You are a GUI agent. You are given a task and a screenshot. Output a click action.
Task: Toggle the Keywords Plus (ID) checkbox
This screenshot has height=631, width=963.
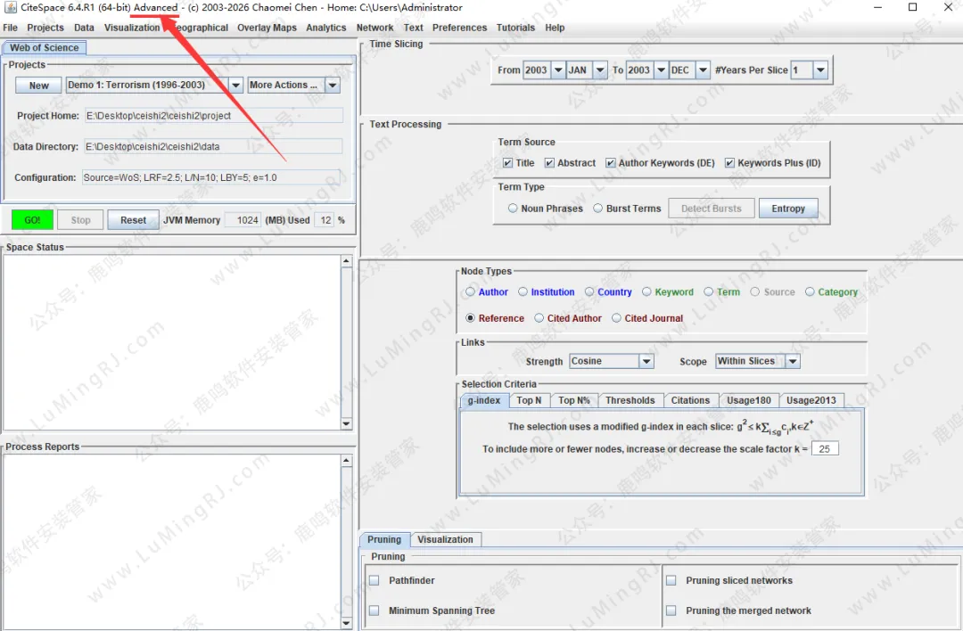[729, 163]
